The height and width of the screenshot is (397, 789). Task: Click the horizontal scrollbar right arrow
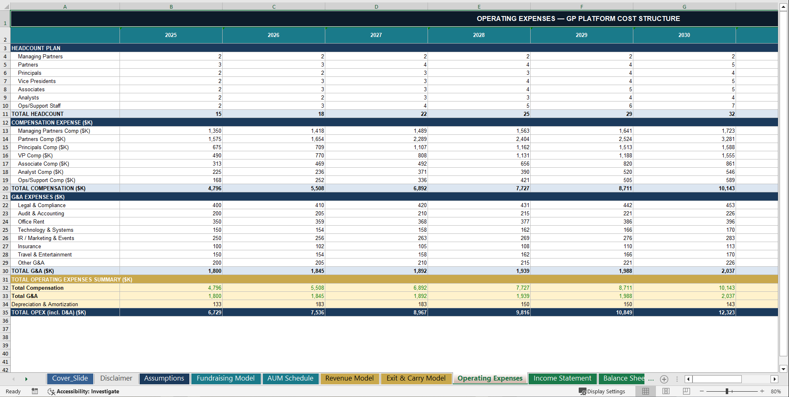pyautogui.click(x=775, y=379)
